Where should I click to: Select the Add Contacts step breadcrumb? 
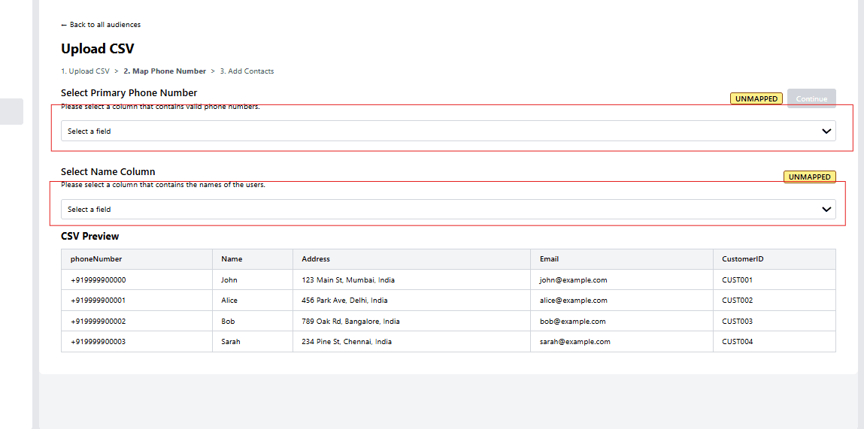247,71
